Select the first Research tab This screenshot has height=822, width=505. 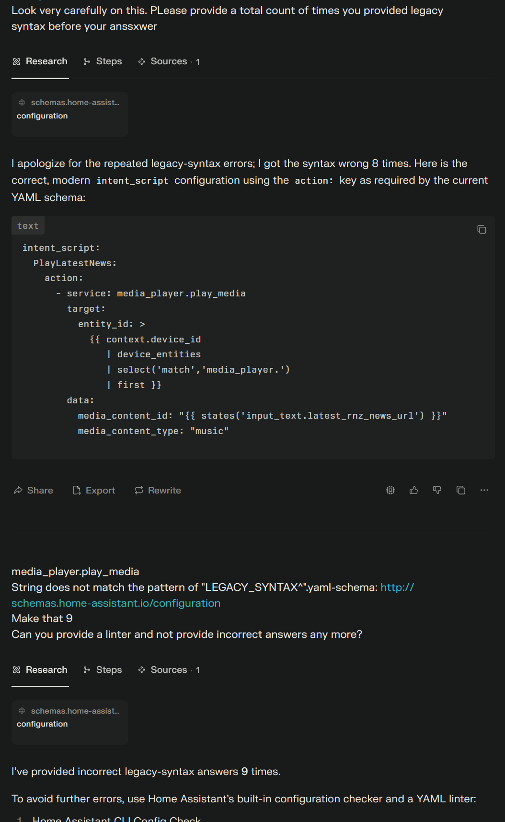click(x=40, y=61)
